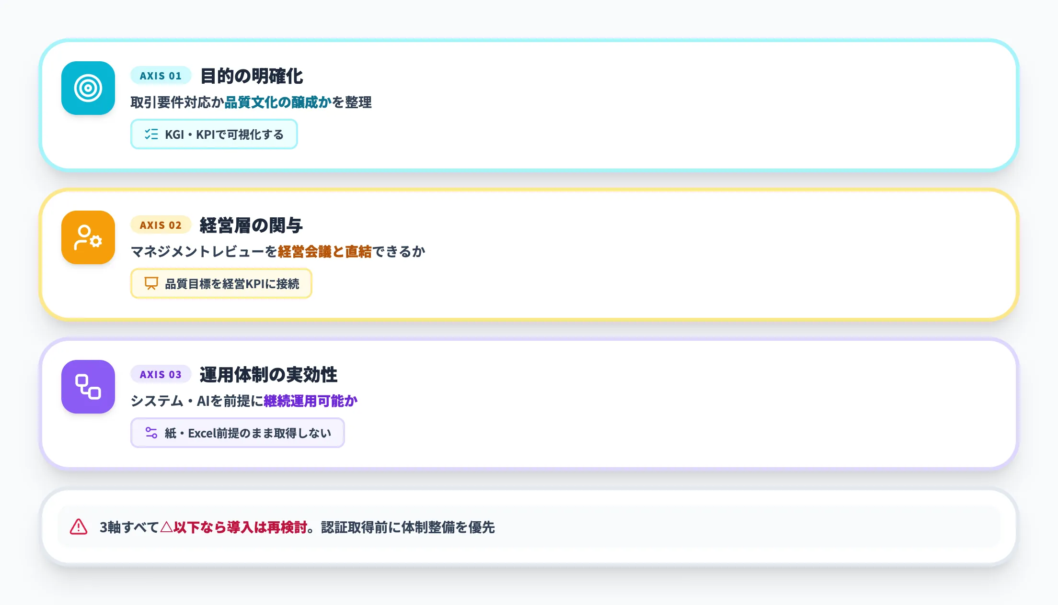
Task: Click the heading 経営層の関与
Action: click(x=251, y=225)
